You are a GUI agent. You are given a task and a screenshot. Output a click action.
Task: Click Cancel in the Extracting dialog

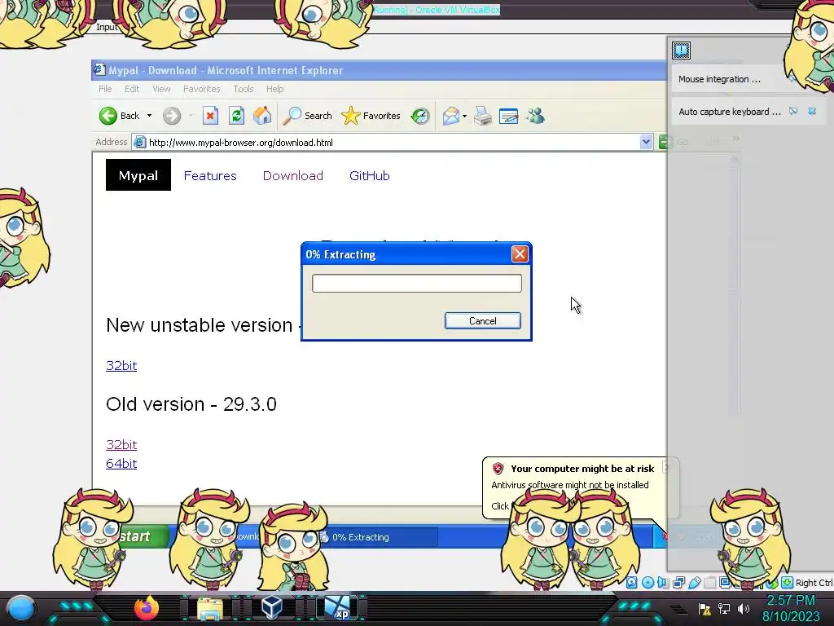[x=482, y=321]
